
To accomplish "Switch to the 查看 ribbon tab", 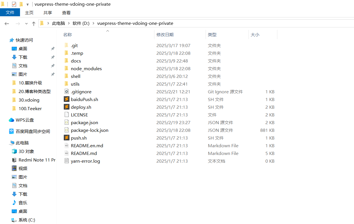I will [x=66, y=13].
